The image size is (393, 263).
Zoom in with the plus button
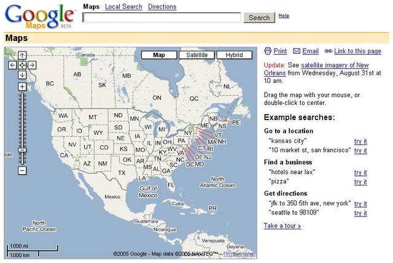click(22, 86)
